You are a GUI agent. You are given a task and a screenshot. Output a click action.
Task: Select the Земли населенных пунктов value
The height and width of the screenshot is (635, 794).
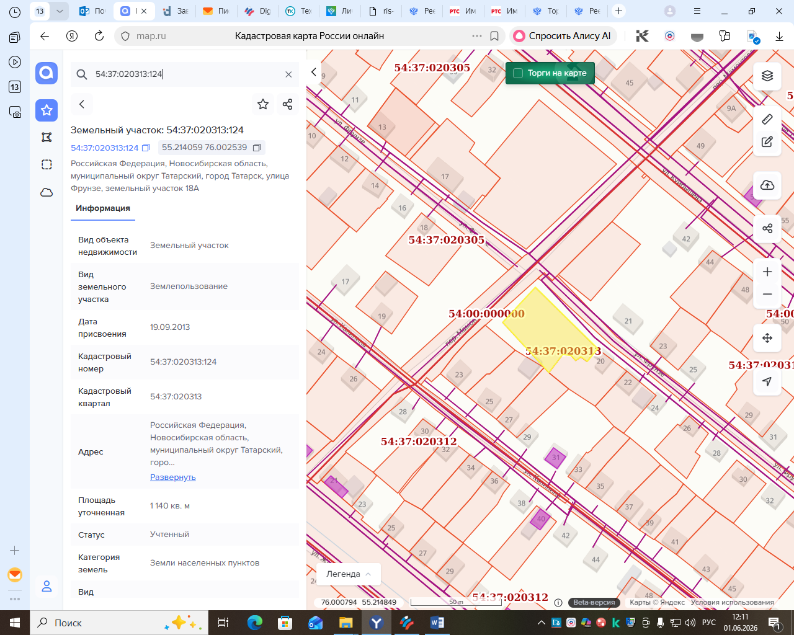click(x=205, y=563)
